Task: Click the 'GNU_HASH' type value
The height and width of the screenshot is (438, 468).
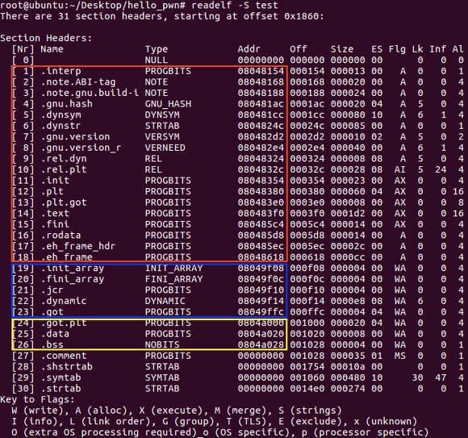Action: pyautogui.click(x=168, y=104)
